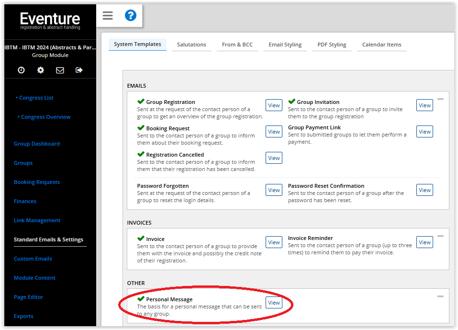Click the envelope mail icon in sidebar

[x=60, y=70]
